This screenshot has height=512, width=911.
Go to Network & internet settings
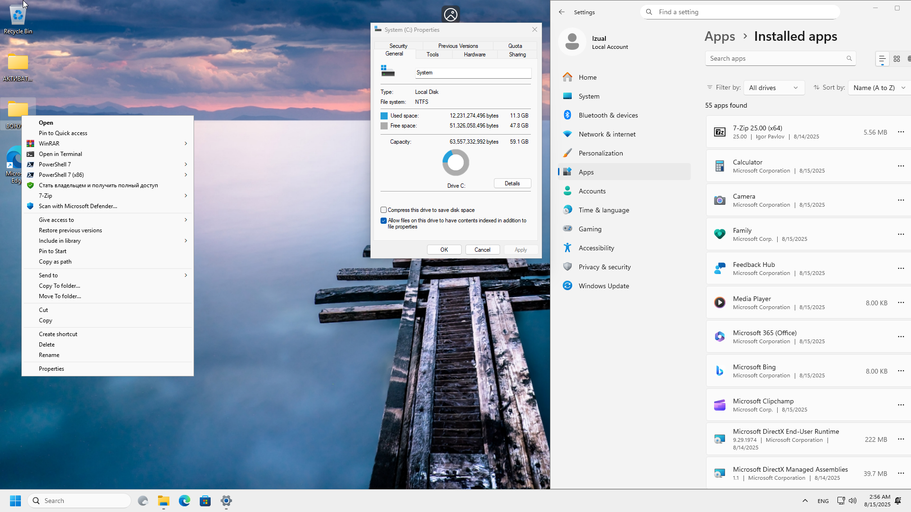624,134
